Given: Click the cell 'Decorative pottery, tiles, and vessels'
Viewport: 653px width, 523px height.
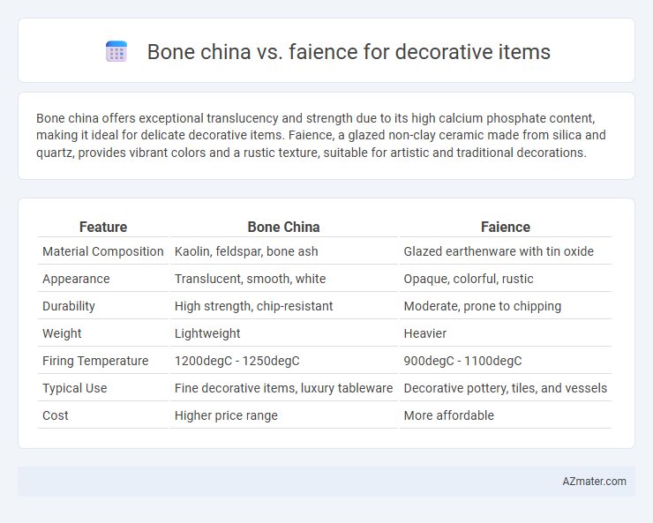Looking at the screenshot, I should click(x=505, y=388).
